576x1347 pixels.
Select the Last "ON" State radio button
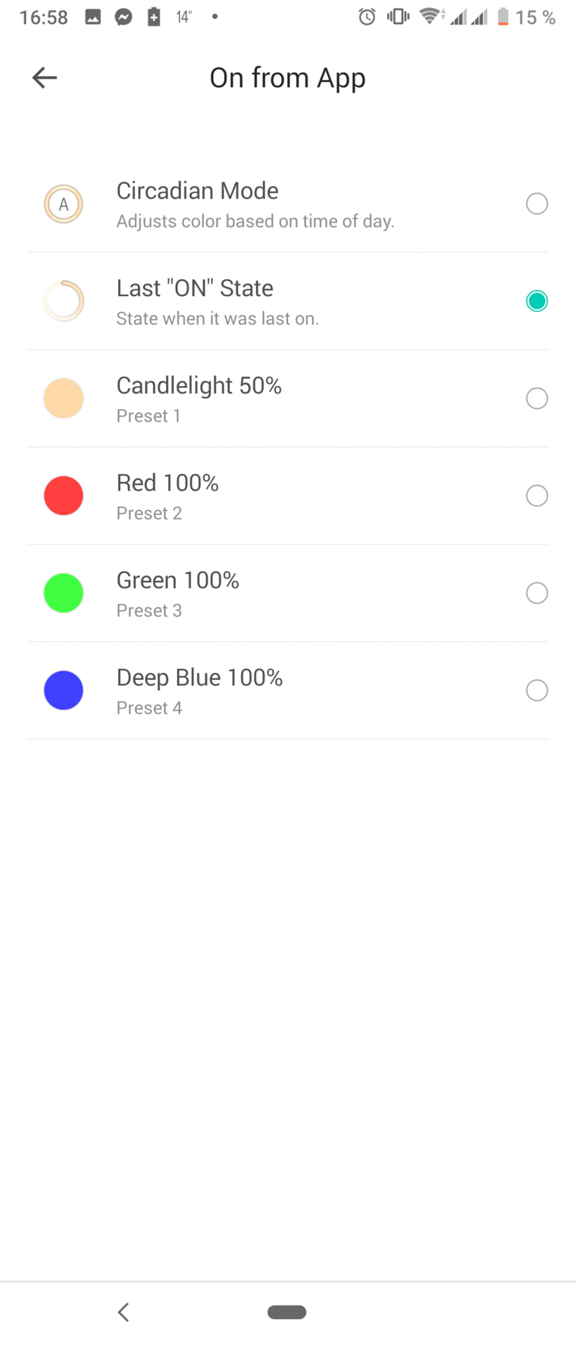[x=537, y=301]
